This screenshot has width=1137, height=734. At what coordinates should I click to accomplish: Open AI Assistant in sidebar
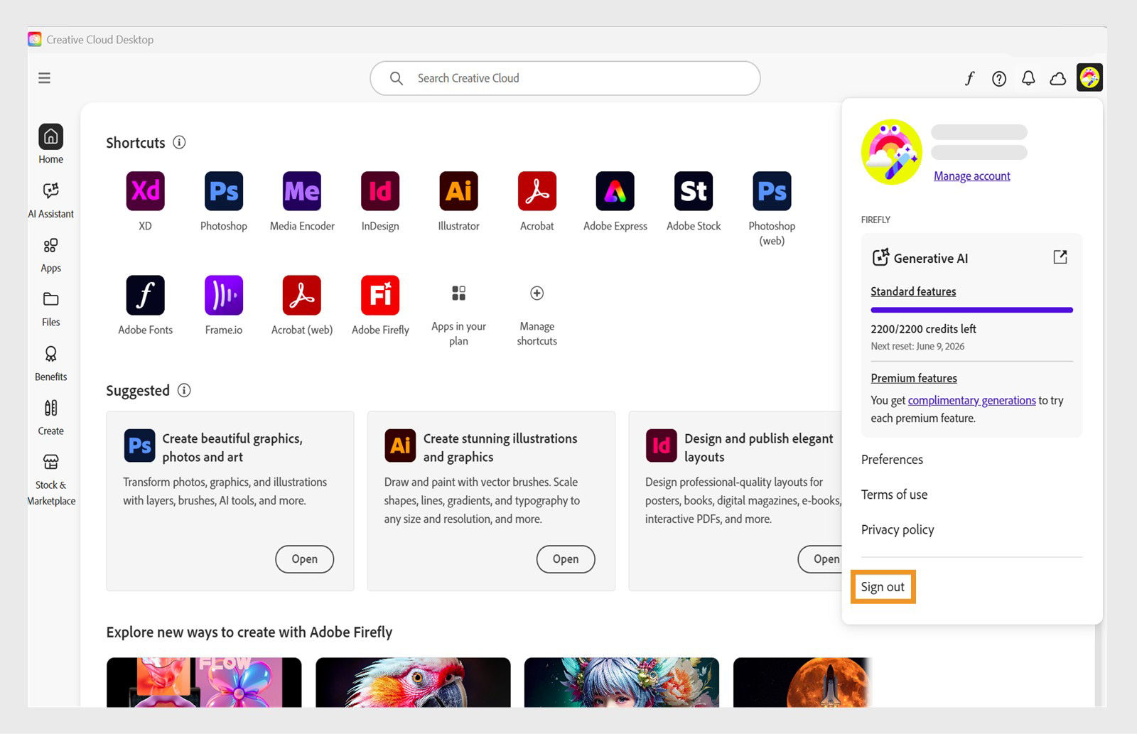pyautogui.click(x=50, y=199)
